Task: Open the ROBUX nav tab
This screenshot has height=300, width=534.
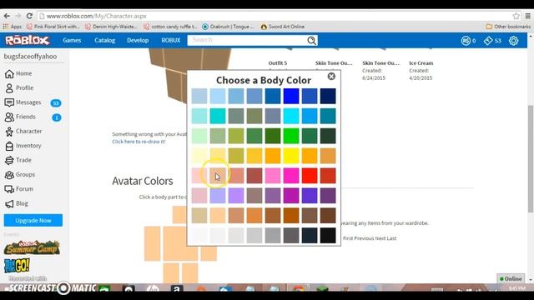Action: [x=171, y=41]
